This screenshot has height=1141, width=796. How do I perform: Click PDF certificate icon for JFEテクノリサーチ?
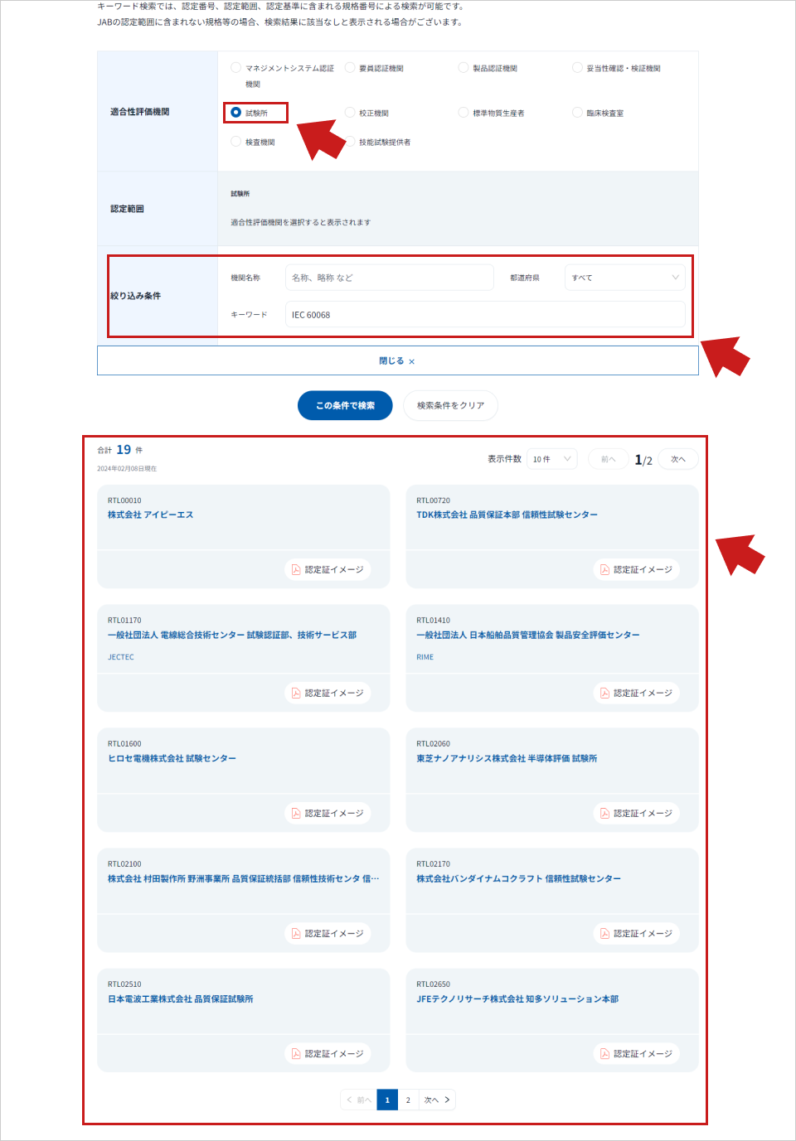click(605, 1053)
